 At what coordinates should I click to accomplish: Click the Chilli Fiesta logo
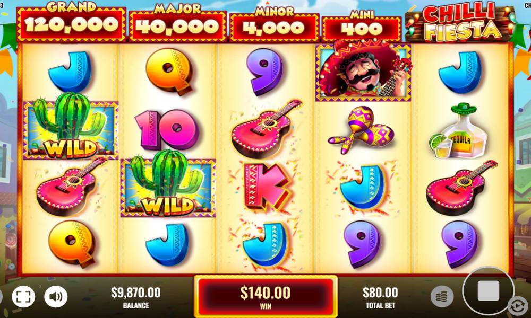tap(461, 22)
